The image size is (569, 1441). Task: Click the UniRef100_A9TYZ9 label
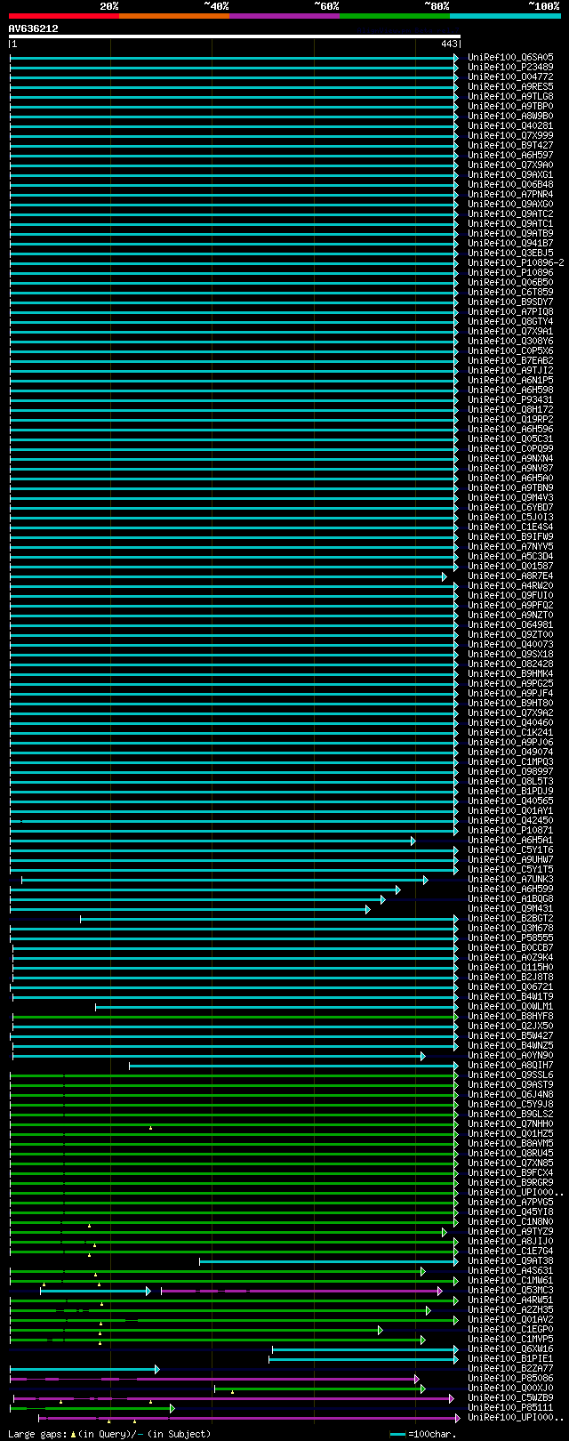[510, 1232]
